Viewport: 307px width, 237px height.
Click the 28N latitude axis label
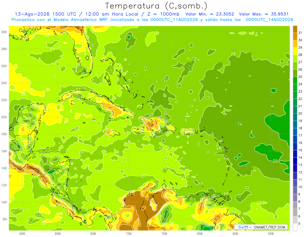point(4,49)
